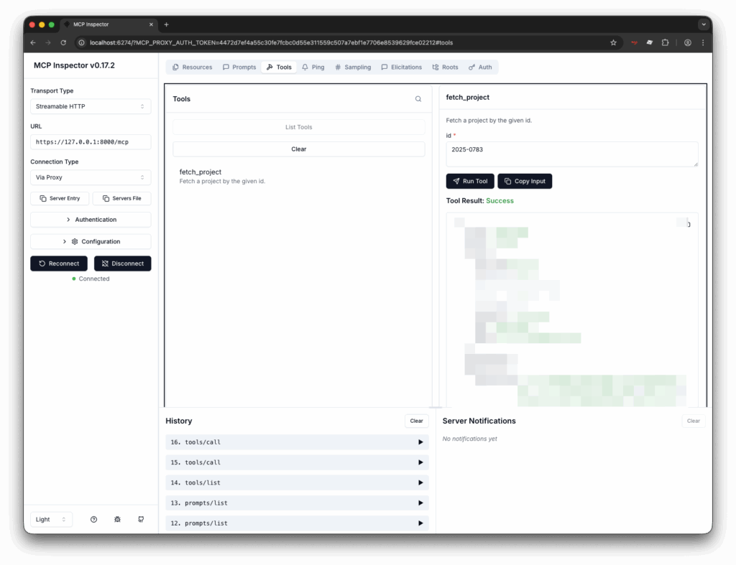Run the fetch_project tool
Image resolution: width=736 pixels, height=565 pixels.
click(470, 181)
